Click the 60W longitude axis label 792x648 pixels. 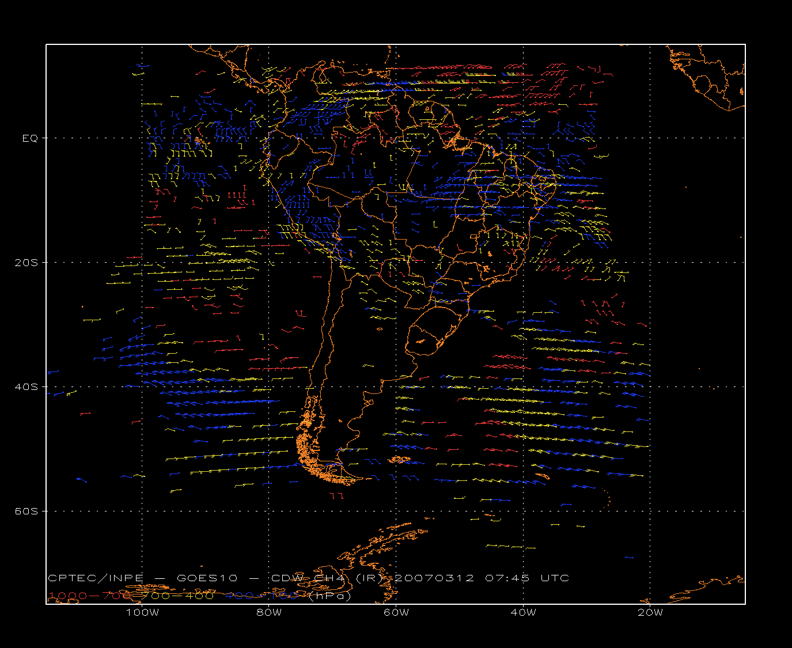396,613
